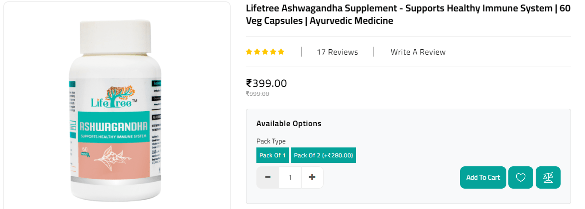585x209 pixels.
Task: Increase quantity with the plus button
Action: (312, 177)
